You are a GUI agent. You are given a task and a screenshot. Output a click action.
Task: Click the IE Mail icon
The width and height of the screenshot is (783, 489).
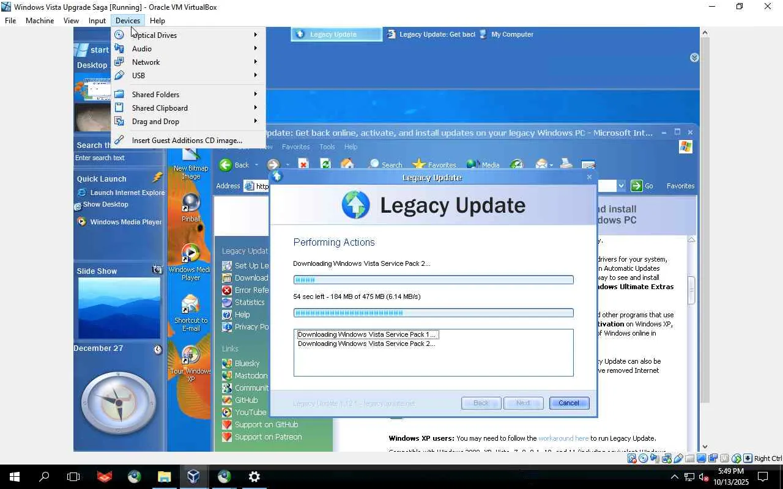(x=541, y=164)
